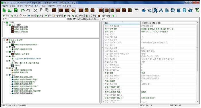
Task: Click the scroll down arrow of field list
Action: [197, 102]
